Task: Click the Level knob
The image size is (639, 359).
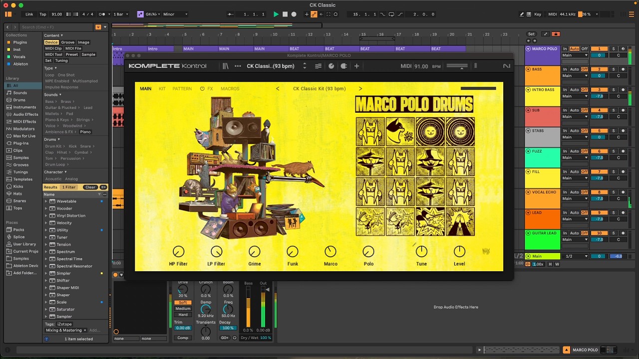Action: [x=459, y=252]
